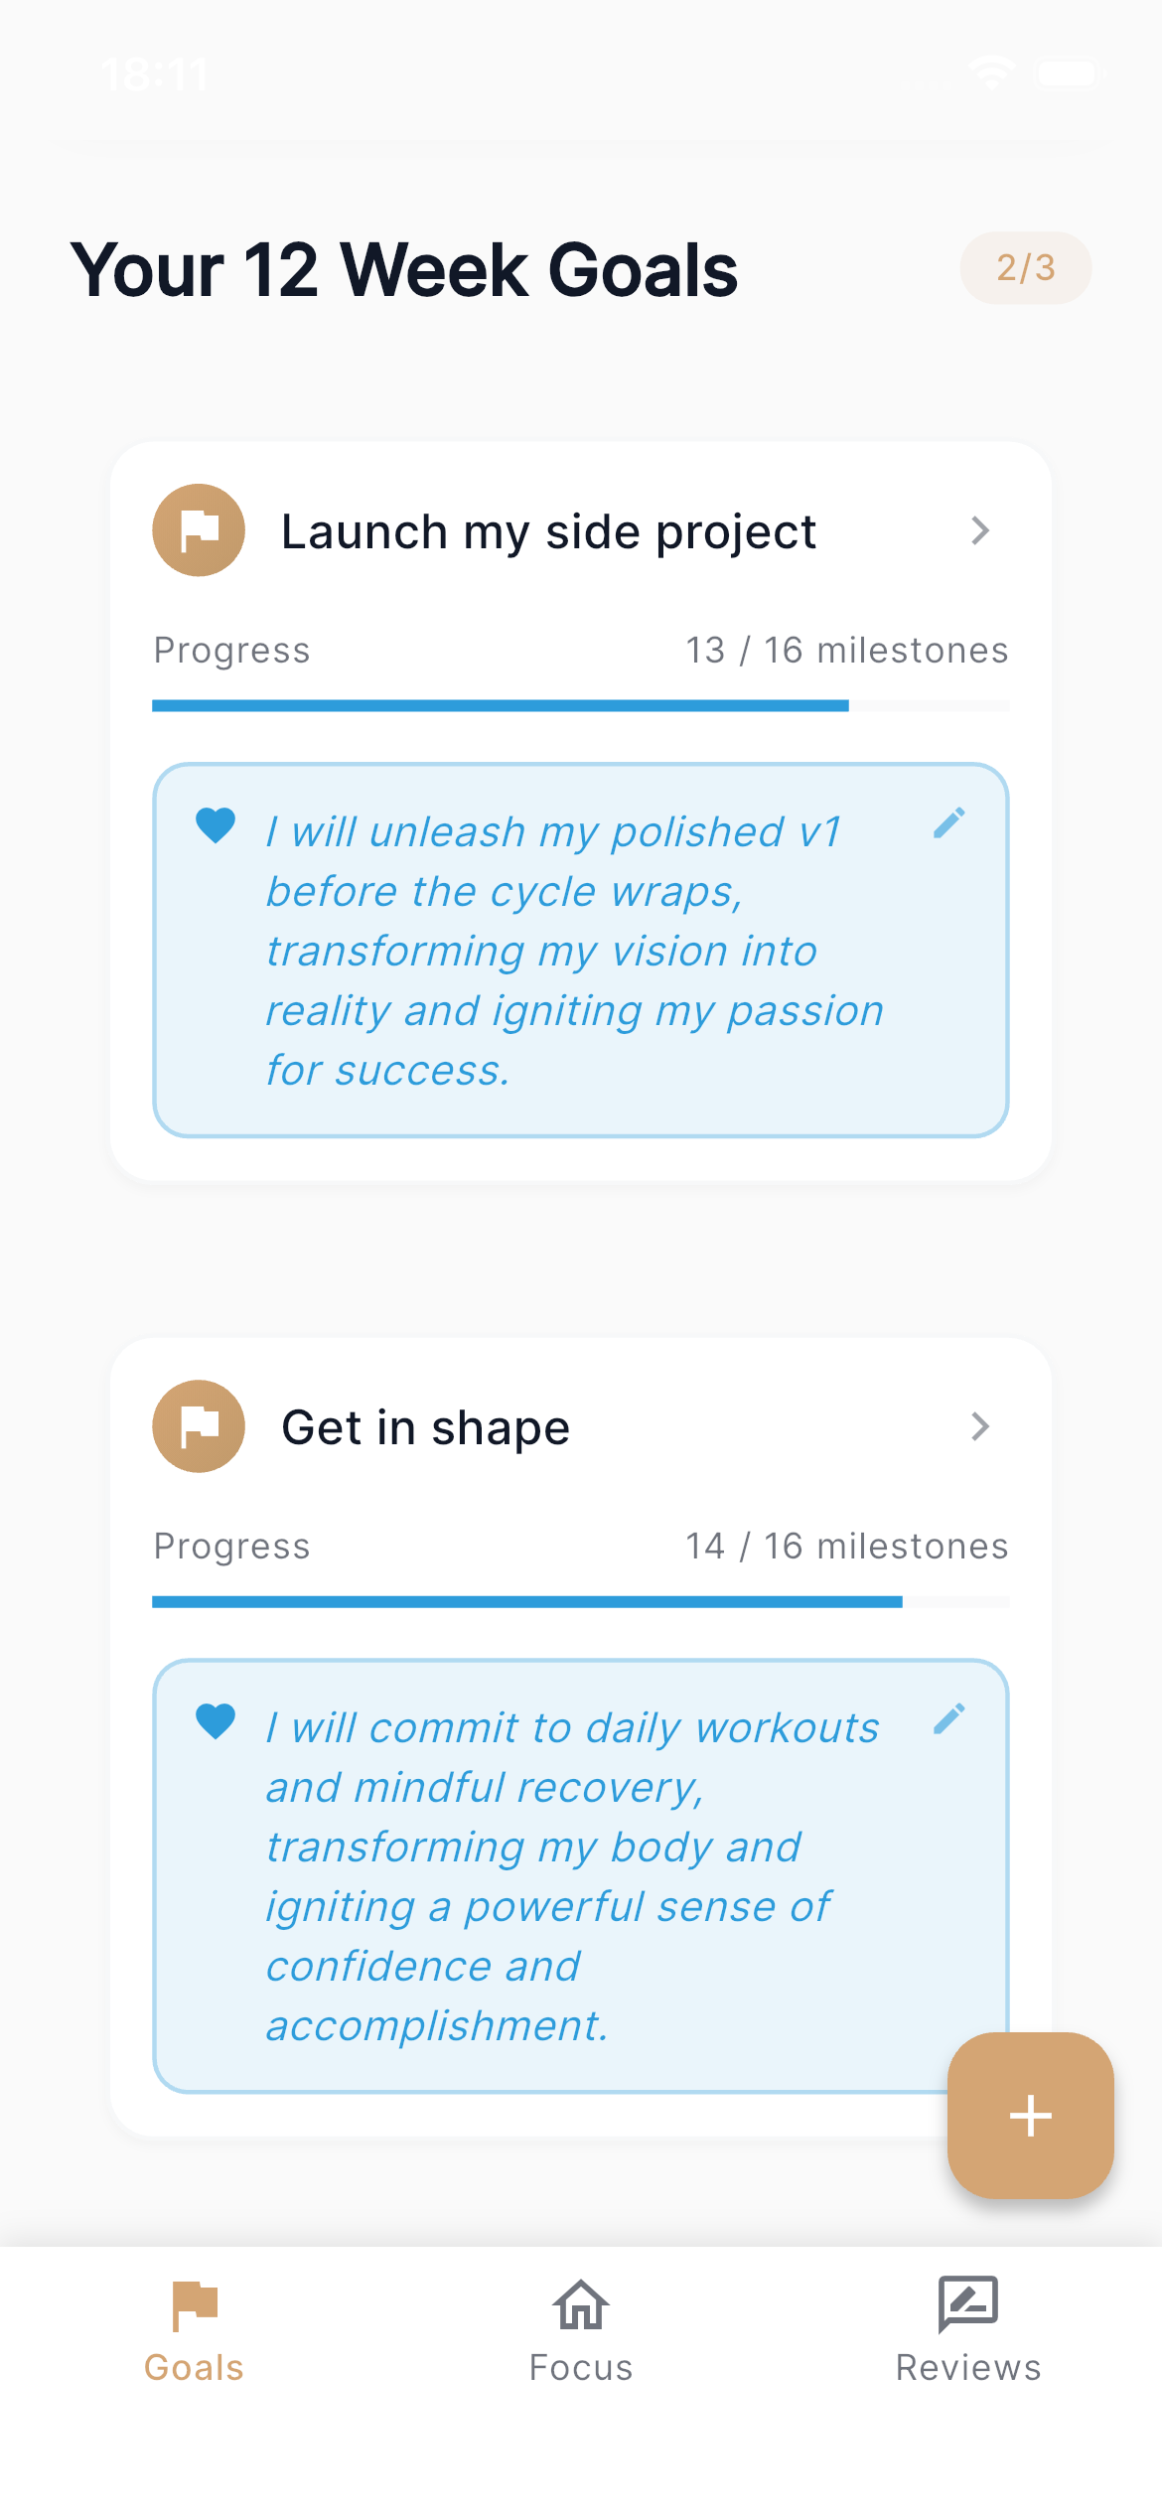Click the flag icon beside Get in shape
The width and height of the screenshot is (1162, 2515).
click(198, 1425)
